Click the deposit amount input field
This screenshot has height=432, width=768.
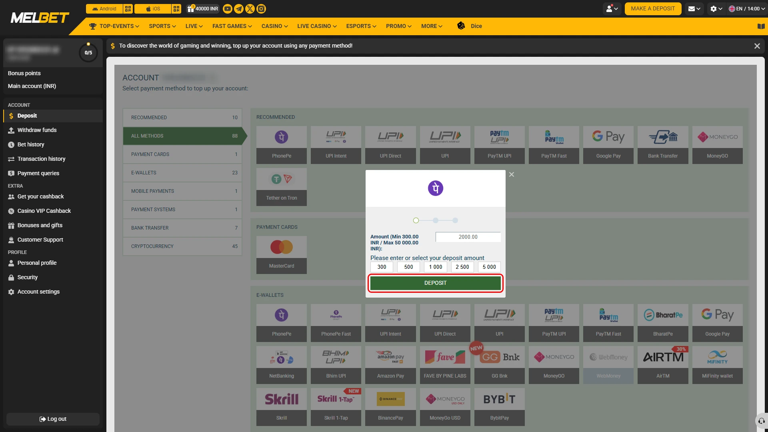[x=468, y=237]
